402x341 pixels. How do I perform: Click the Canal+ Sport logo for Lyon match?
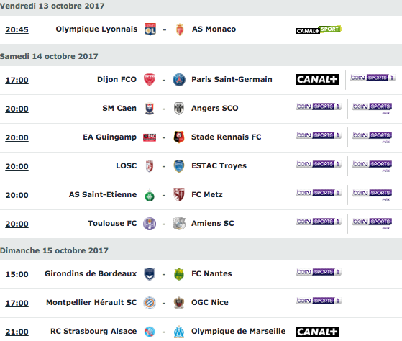coord(318,29)
